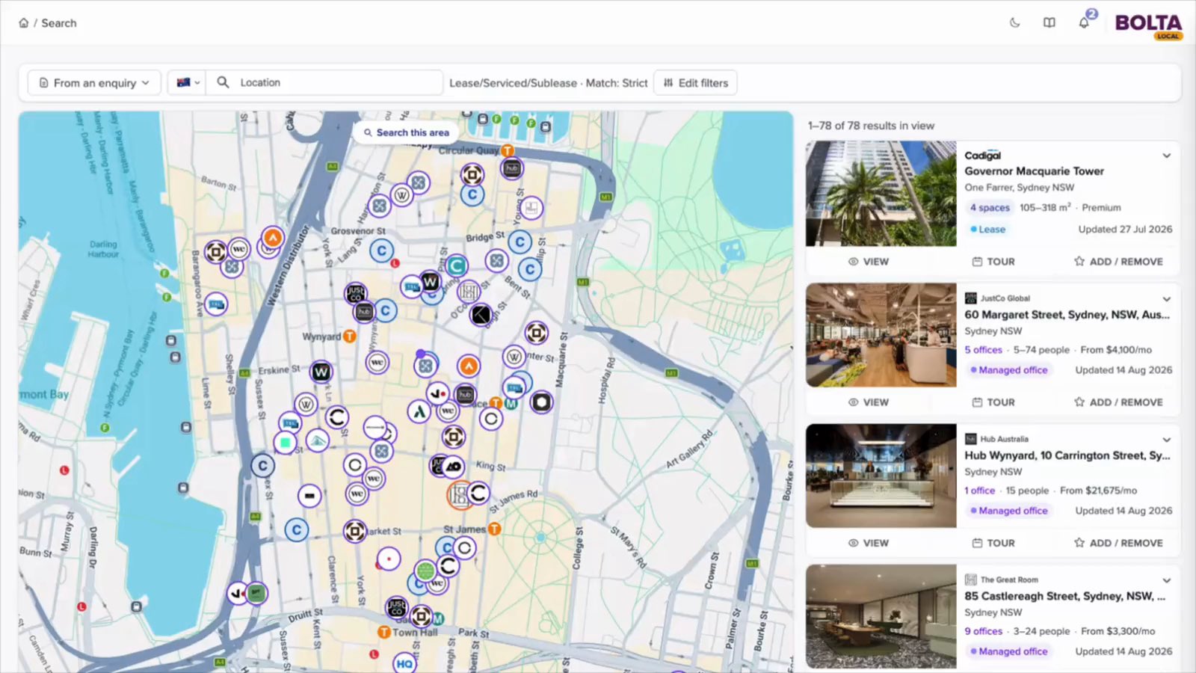Select the green square marker near Sussex St
Image resolution: width=1196 pixels, height=673 pixels.
(x=285, y=443)
